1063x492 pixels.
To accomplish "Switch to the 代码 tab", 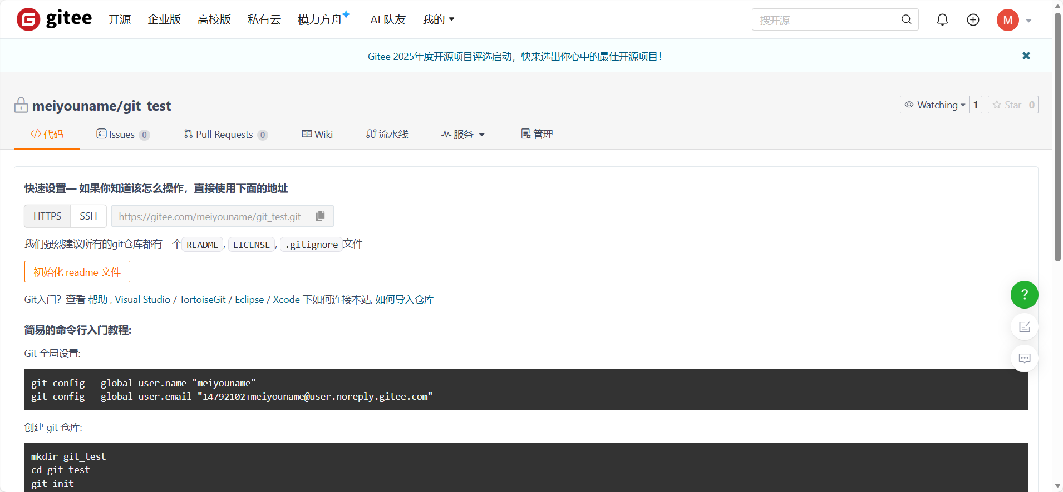I will 47,134.
